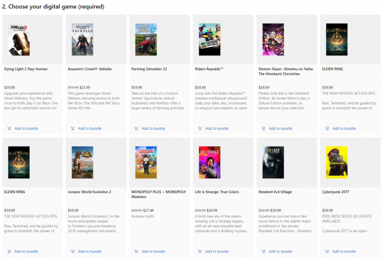This screenshot has width=383, height=260.
Task: Click the 'Choose your digital game (required)' heading
Action: [53, 7]
